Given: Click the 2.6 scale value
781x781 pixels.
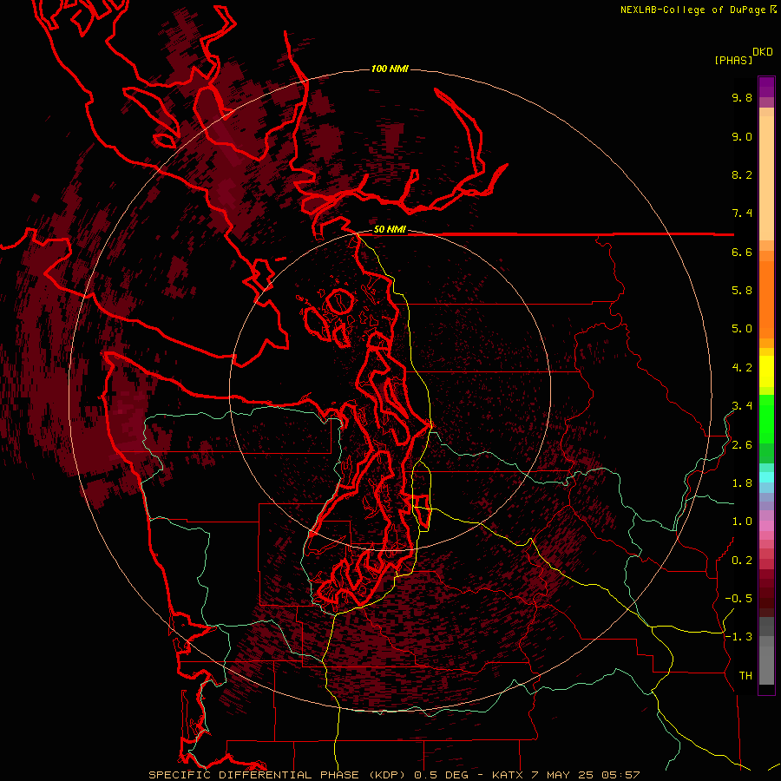Looking at the screenshot, I should coord(742,445).
